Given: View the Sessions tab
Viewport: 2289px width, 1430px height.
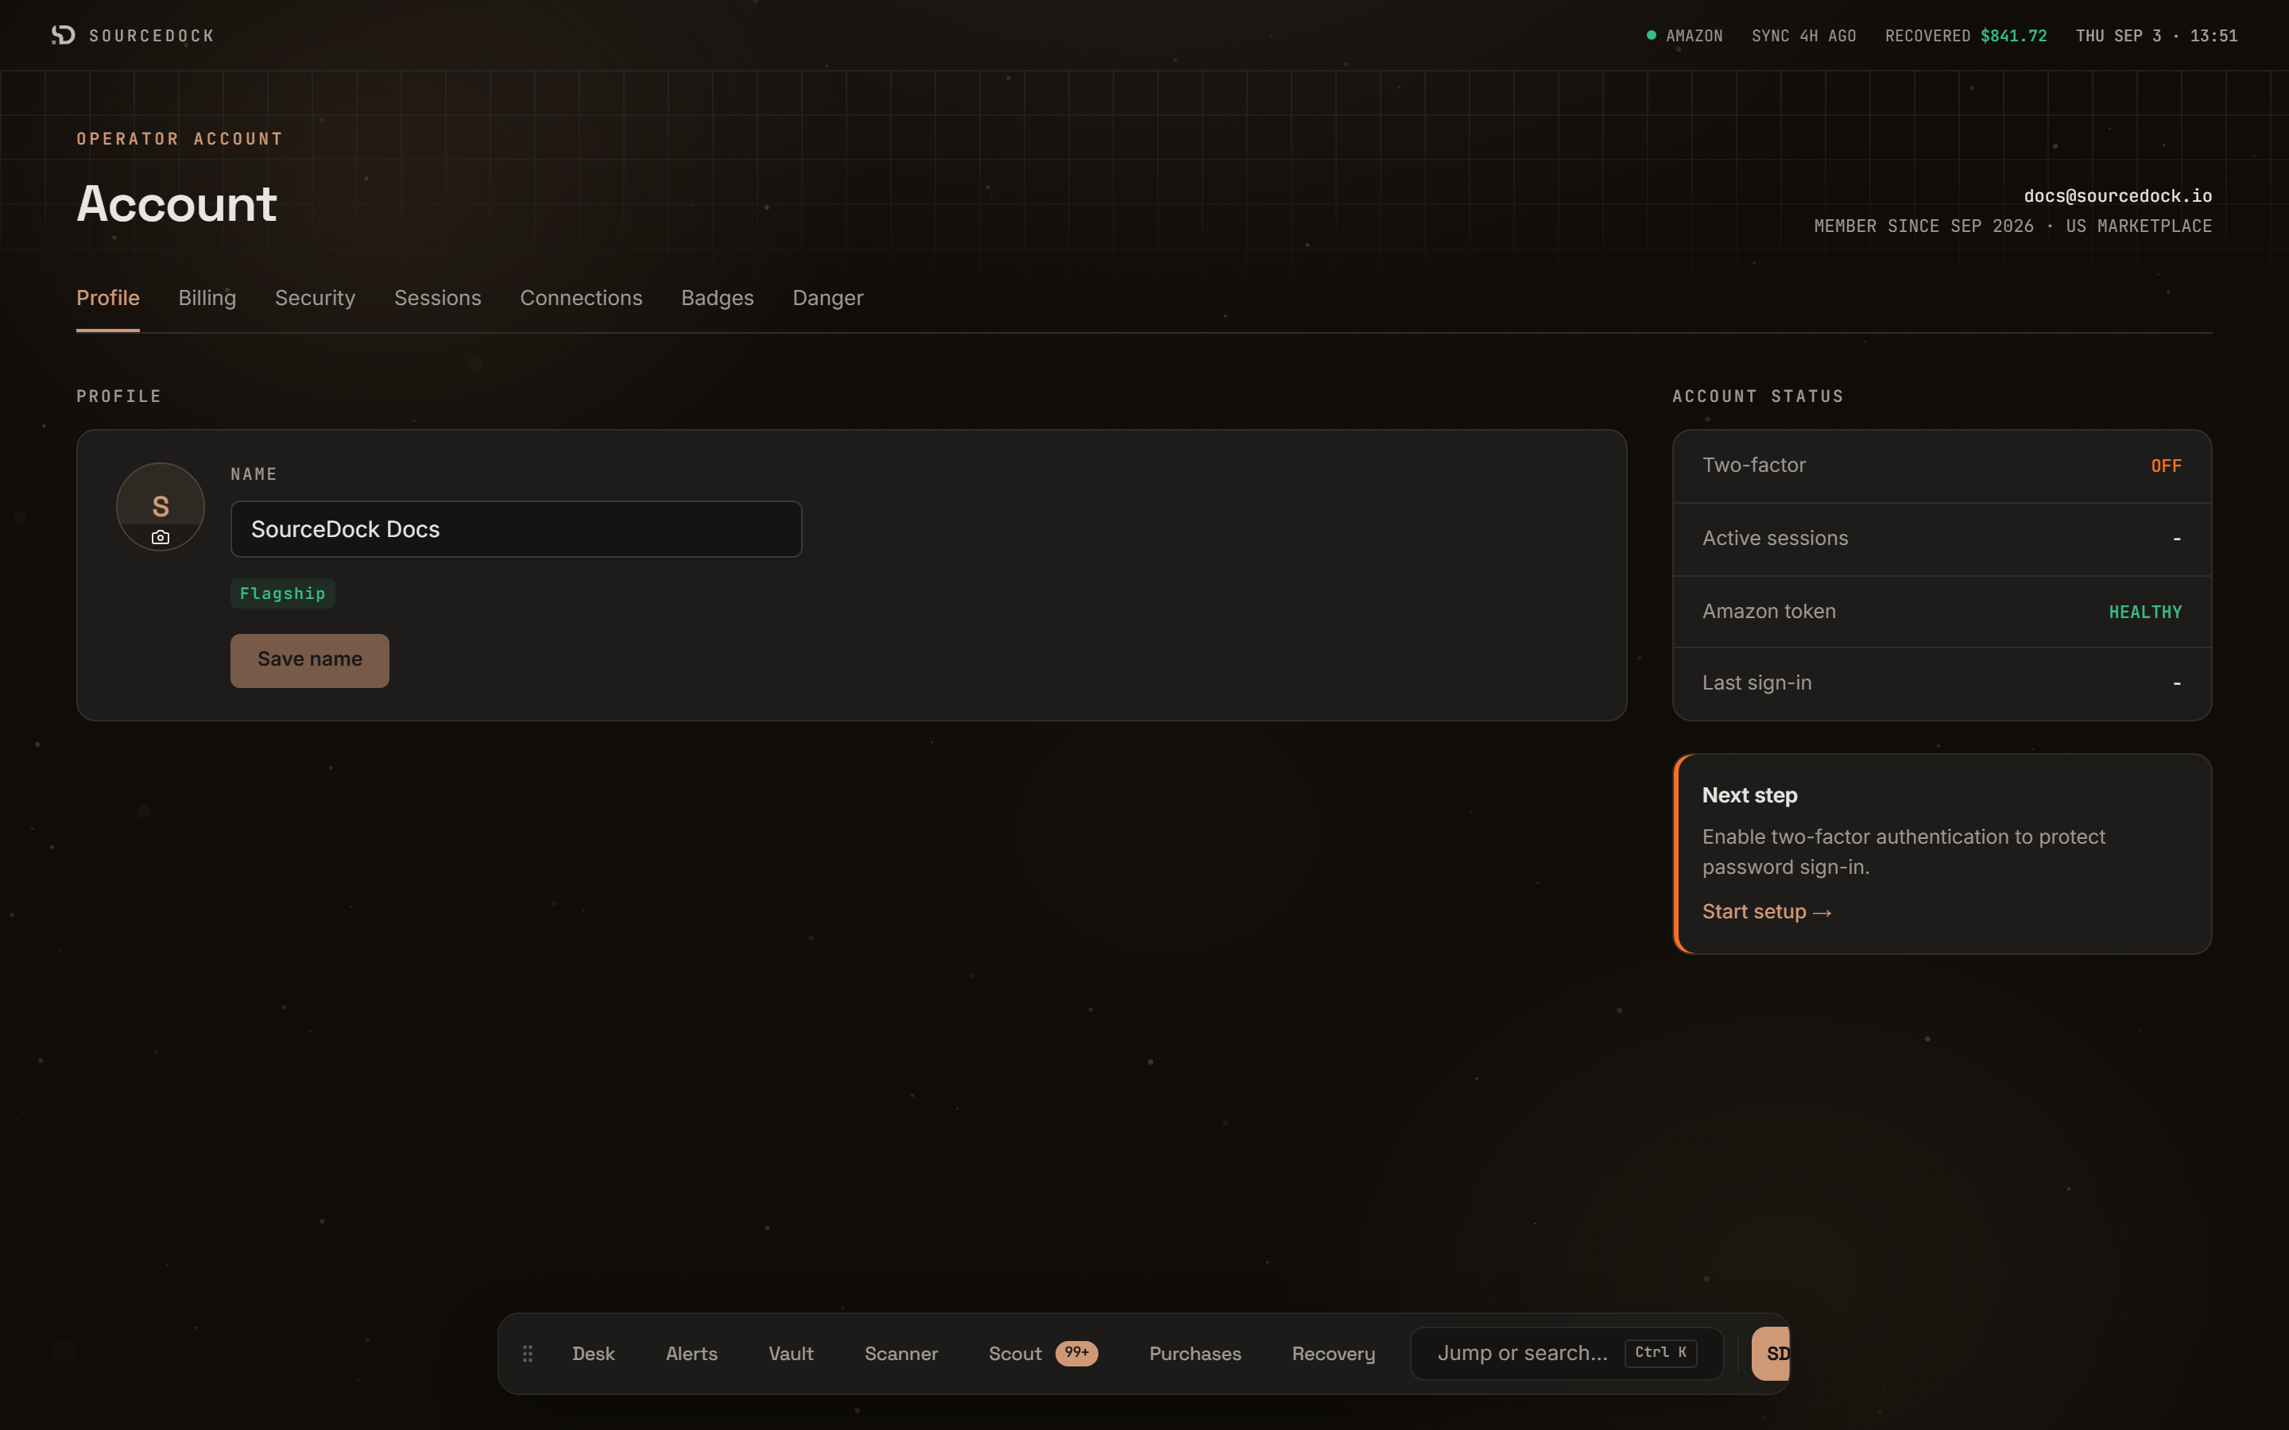Looking at the screenshot, I should coord(438,298).
